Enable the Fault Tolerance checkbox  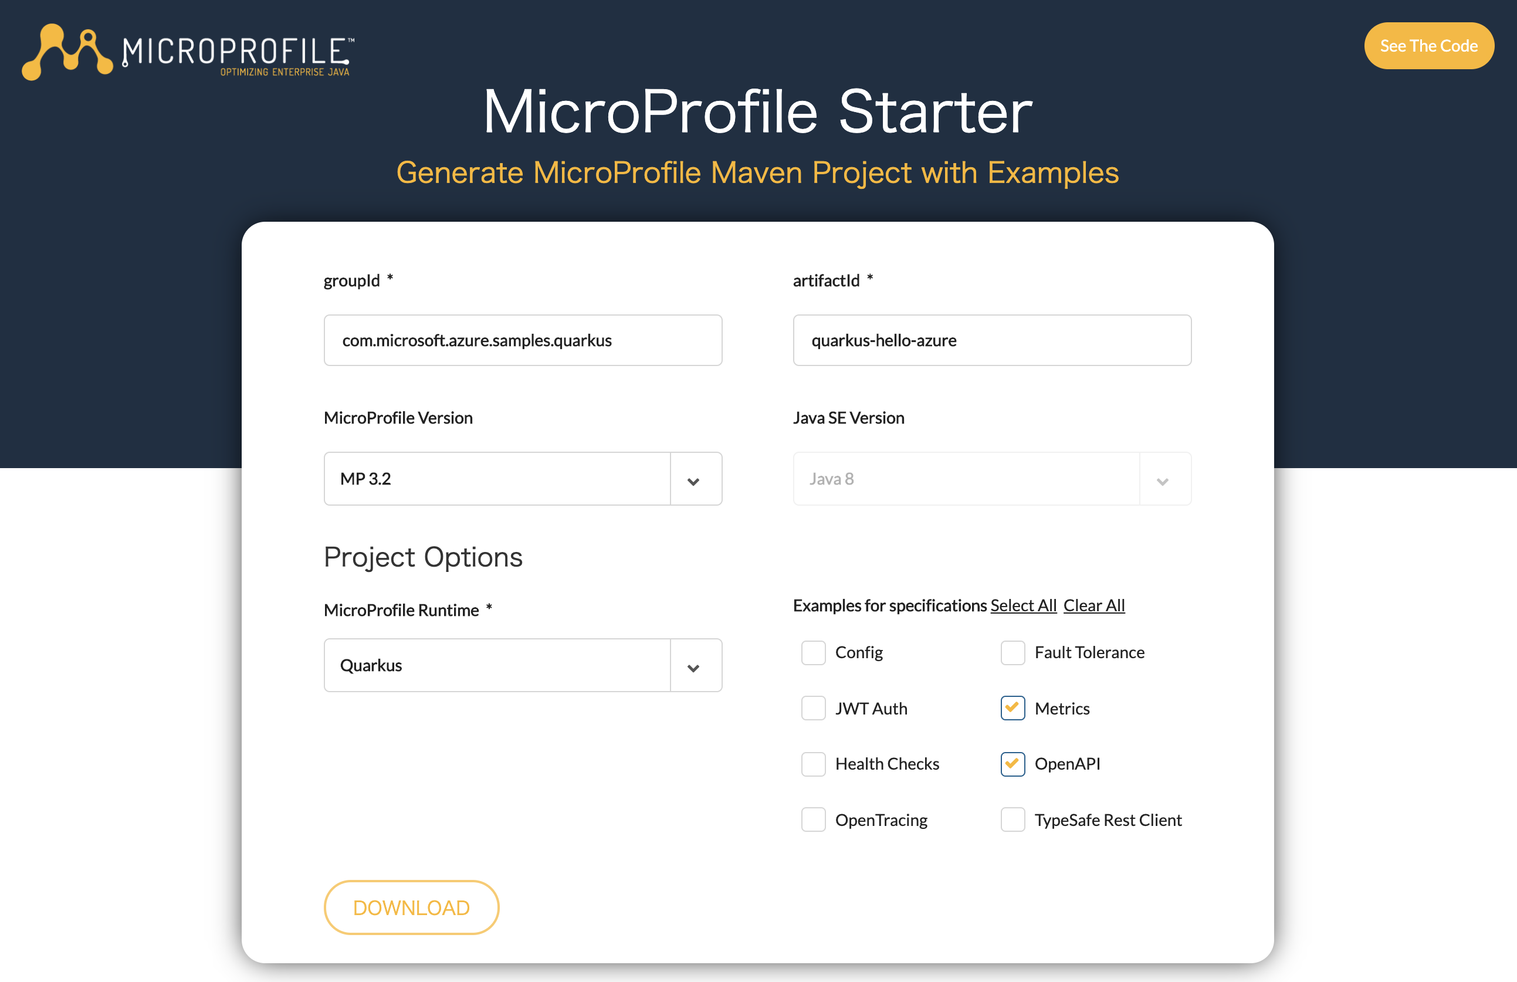click(x=1010, y=652)
